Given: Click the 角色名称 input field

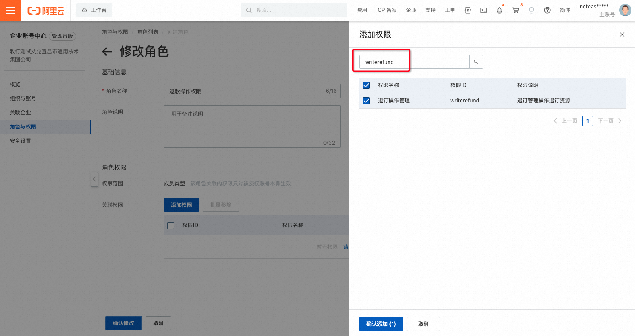Looking at the screenshot, I should click(252, 91).
